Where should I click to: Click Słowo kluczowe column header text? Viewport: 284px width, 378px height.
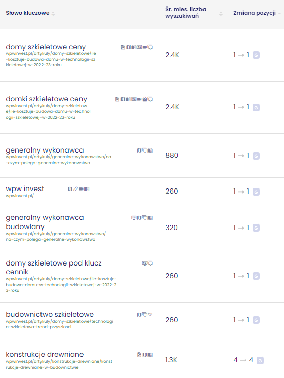coord(27,13)
